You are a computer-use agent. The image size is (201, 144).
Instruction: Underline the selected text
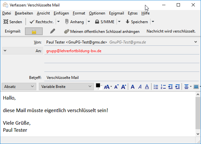(147, 87)
